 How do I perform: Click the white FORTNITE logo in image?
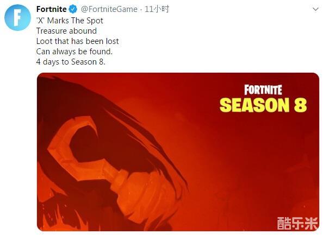point(263,90)
